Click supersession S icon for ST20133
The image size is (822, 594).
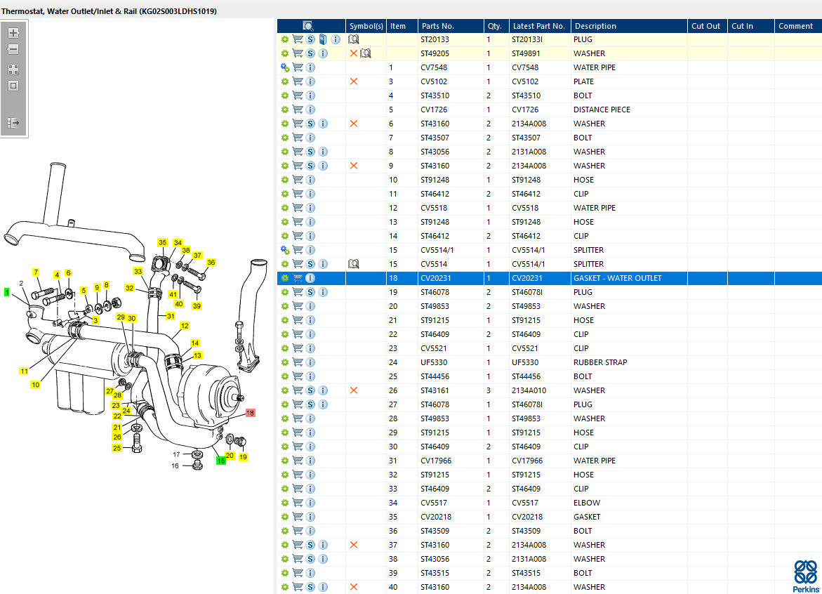point(310,39)
